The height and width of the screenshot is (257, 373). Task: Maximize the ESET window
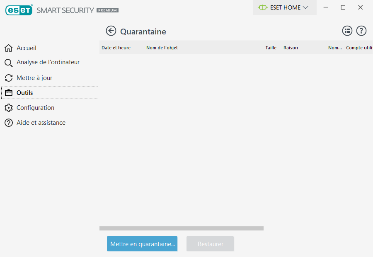point(343,7)
